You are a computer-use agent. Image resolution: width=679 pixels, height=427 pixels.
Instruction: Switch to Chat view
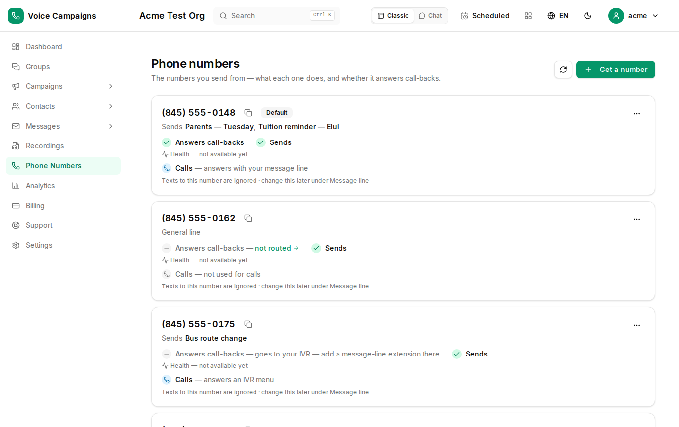pos(430,16)
